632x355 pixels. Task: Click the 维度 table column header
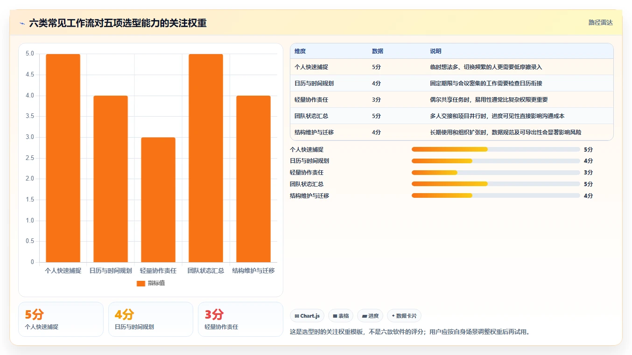tap(300, 51)
